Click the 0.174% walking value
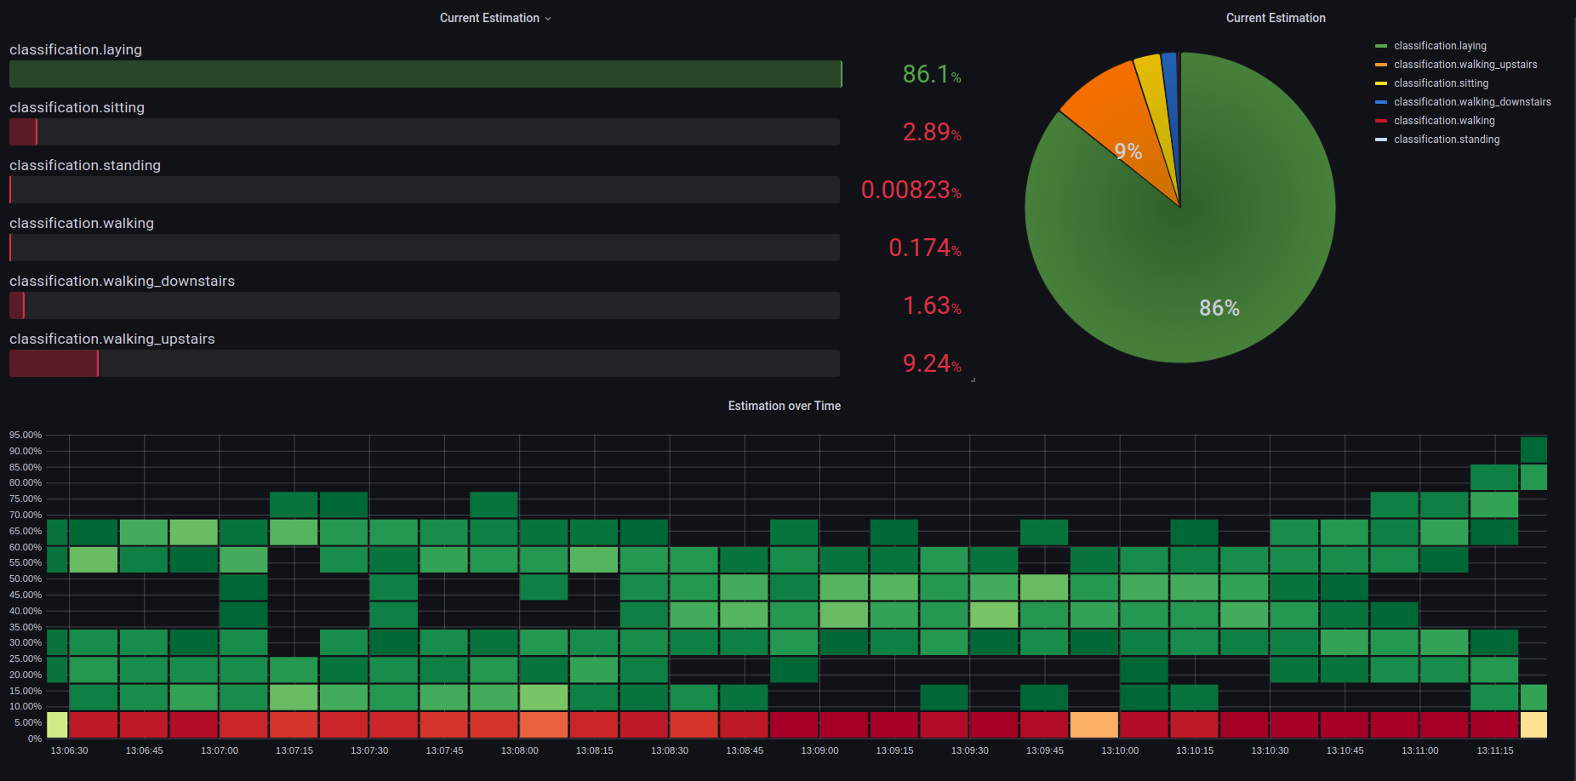The height and width of the screenshot is (781, 1576). point(925,248)
